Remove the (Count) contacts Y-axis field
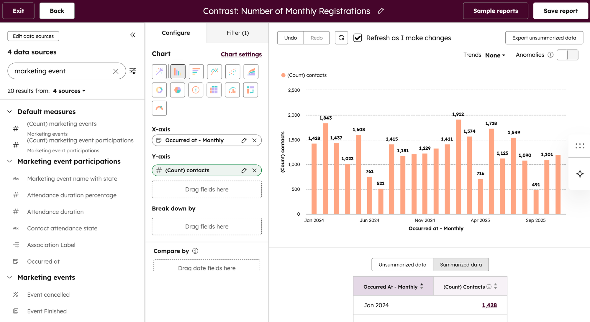 tap(254, 170)
